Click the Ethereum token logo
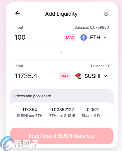The width and height of the screenshot is (122, 151). pyautogui.click(x=84, y=37)
